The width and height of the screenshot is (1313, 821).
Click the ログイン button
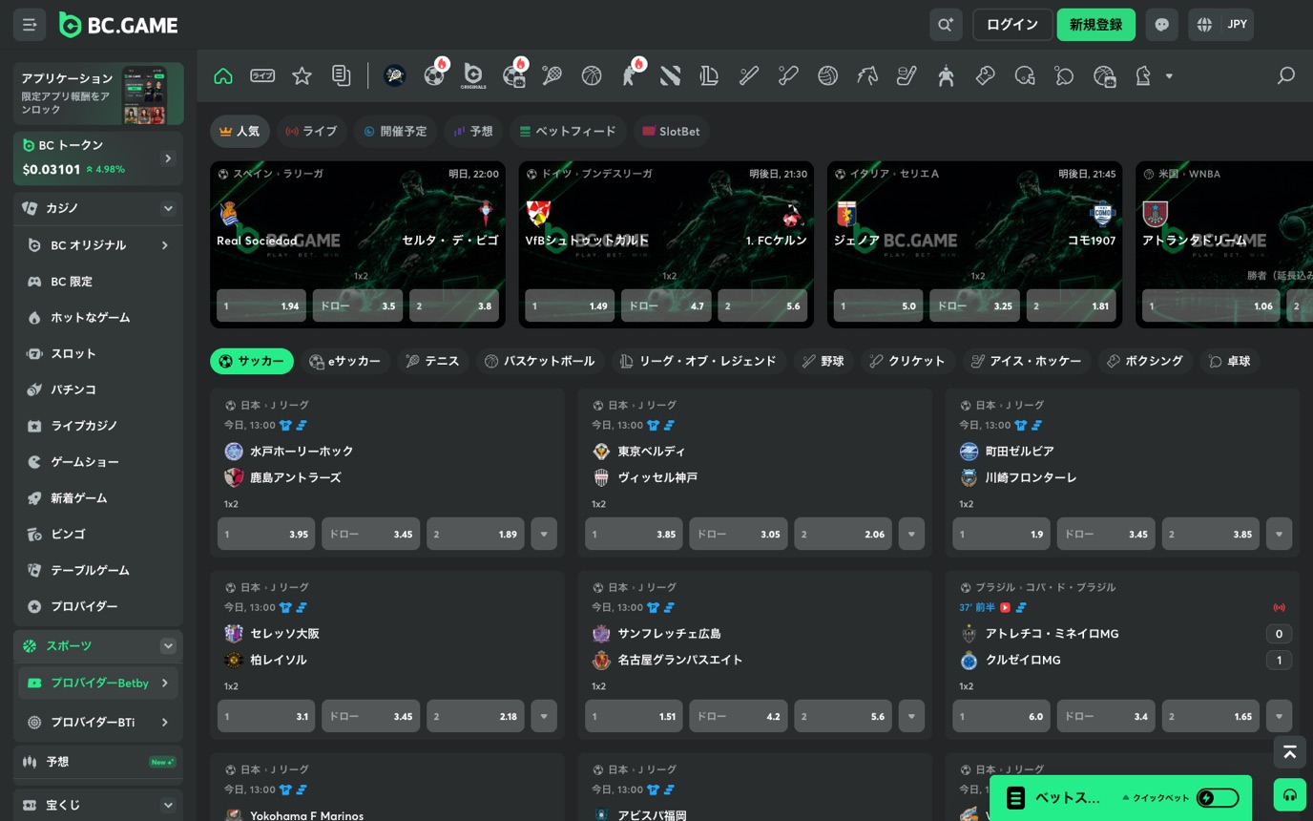(x=1012, y=25)
